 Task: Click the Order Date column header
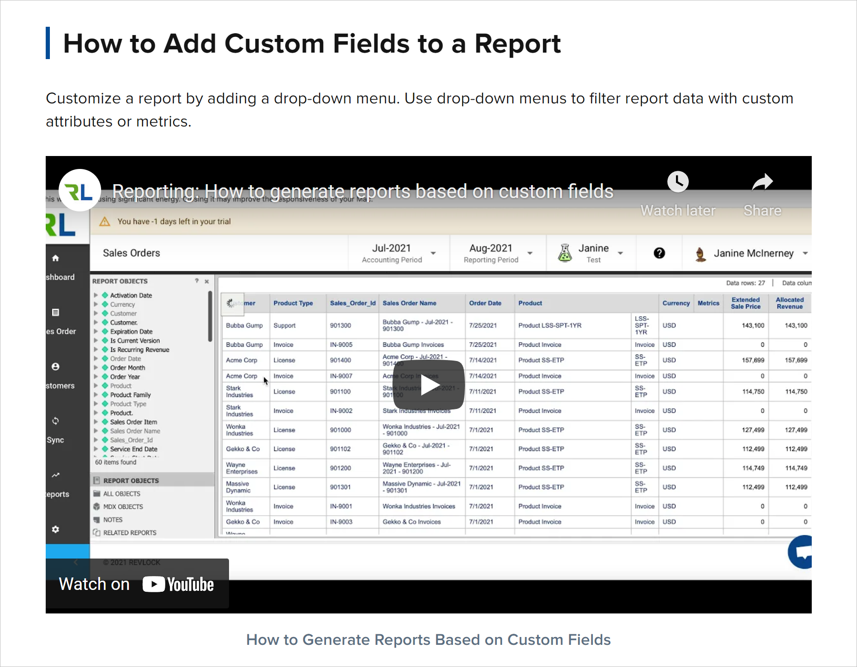pos(489,303)
